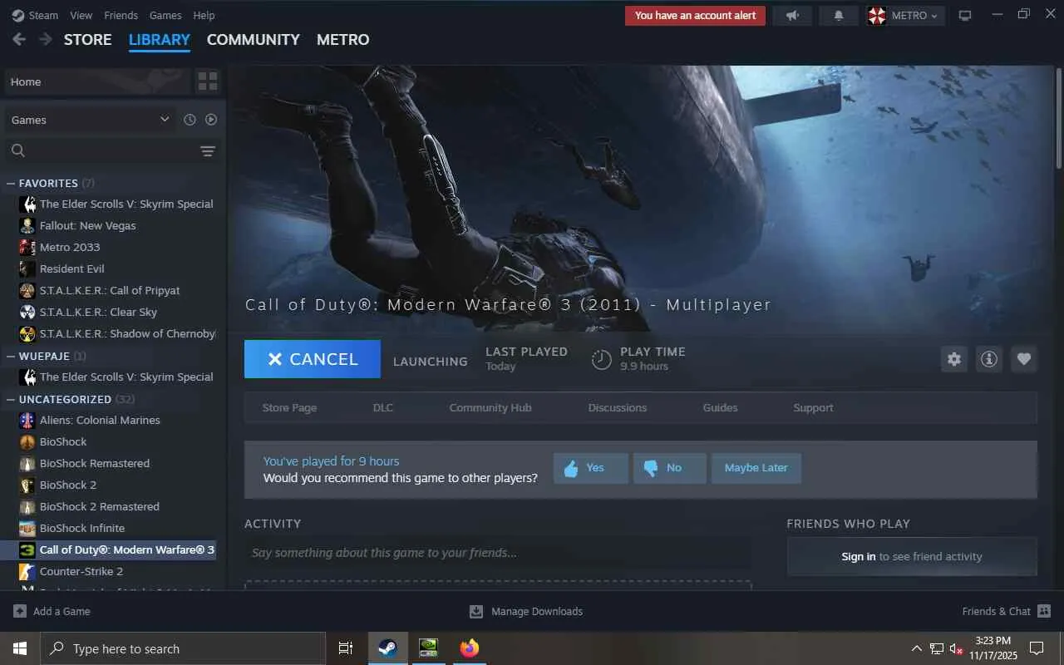Go to the COMMUNITY tab
The image size is (1064, 665).
[254, 39]
